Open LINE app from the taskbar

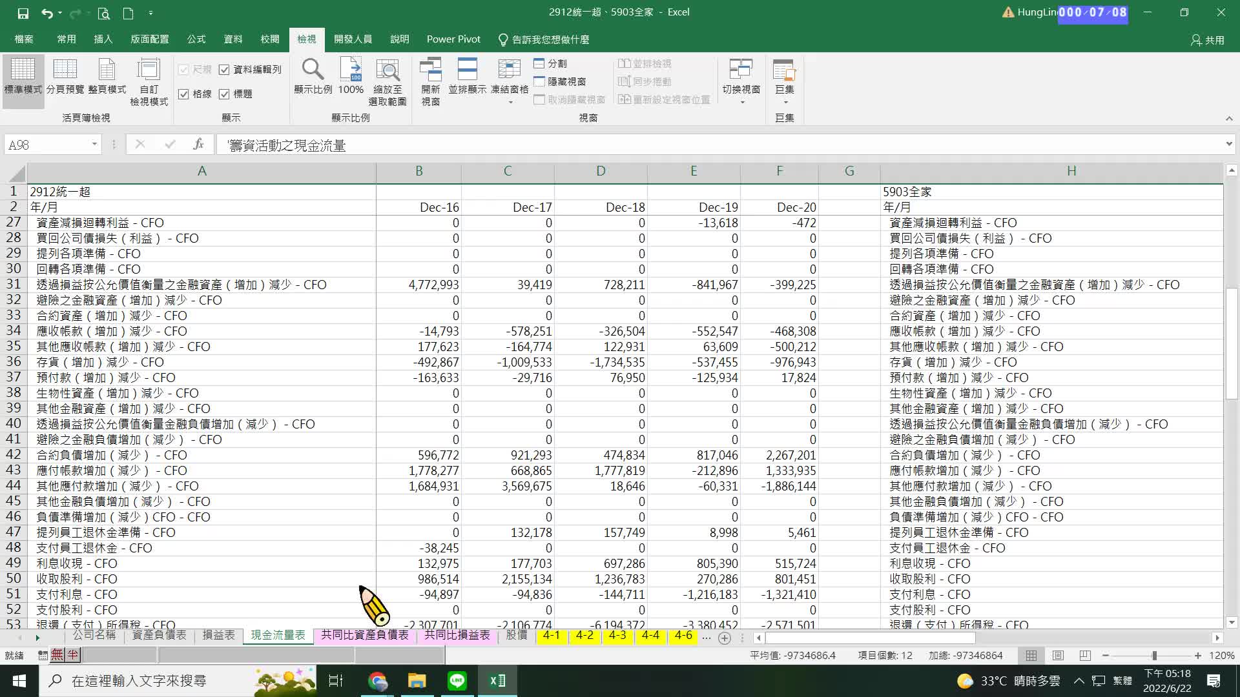pyautogui.click(x=457, y=681)
